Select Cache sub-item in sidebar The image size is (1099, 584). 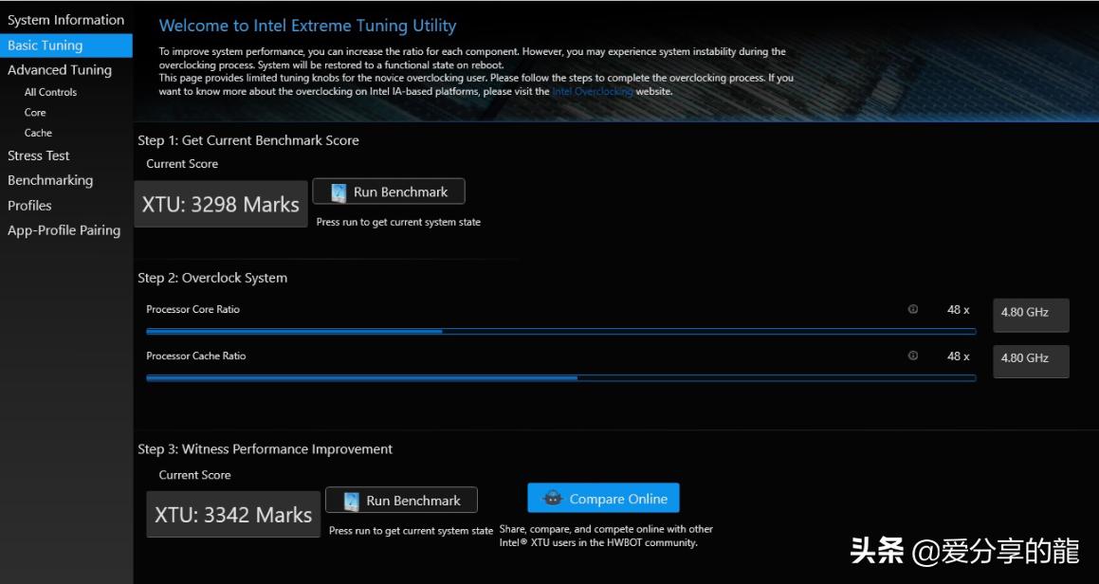click(x=38, y=133)
